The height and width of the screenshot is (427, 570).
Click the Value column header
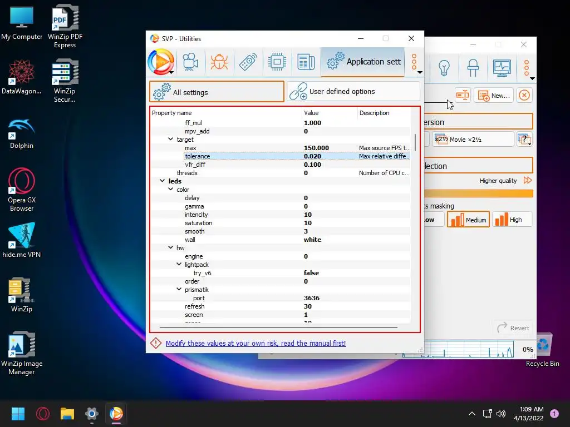[330, 113]
